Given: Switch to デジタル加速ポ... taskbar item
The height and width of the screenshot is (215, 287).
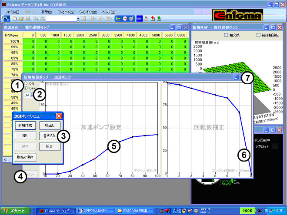Looking at the screenshot, I should 95,211.
